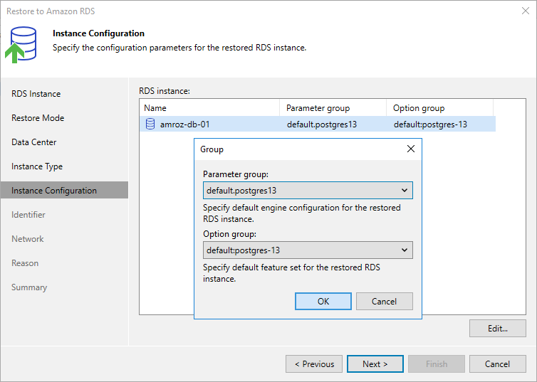Click the Edit... button
The height and width of the screenshot is (382, 537).
[x=497, y=329]
